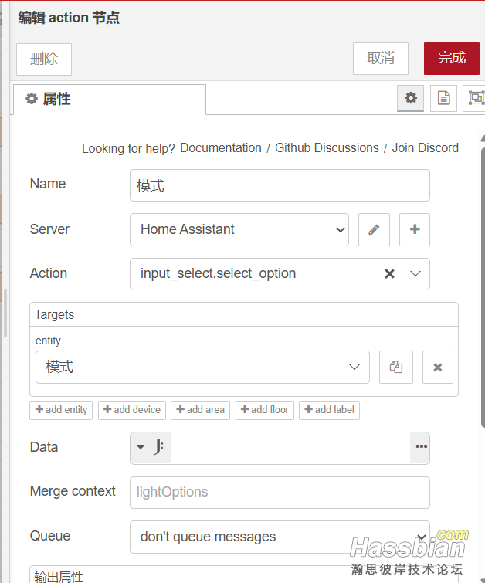Select the 属性 tab
This screenshot has width=485, height=583.
pos(110,100)
